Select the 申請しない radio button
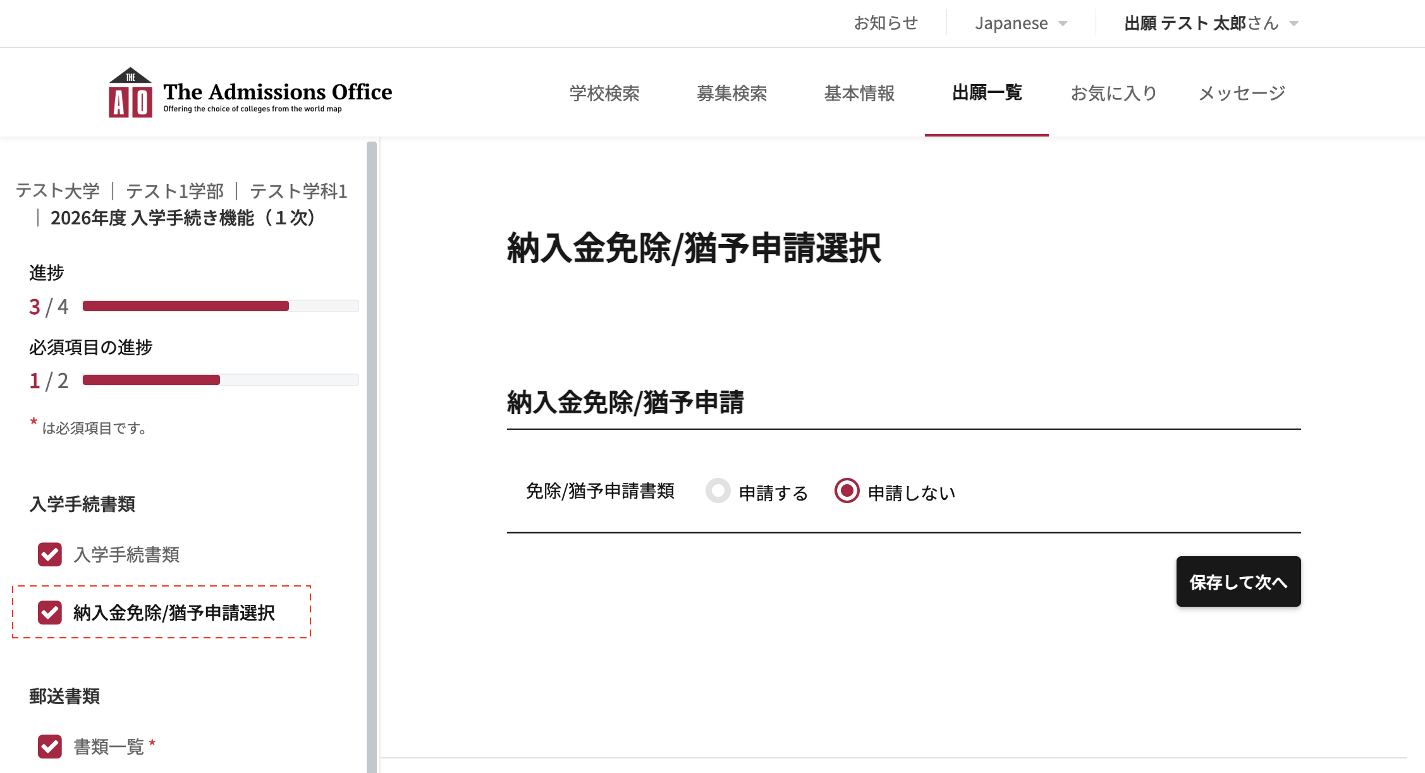The height and width of the screenshot is (773, 1425). [847, 491]
